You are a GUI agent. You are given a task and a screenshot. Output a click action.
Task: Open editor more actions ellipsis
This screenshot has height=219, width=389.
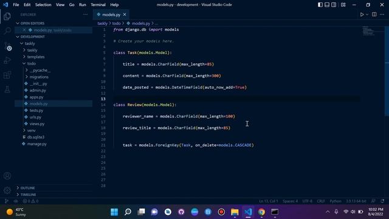pos(382,15)
